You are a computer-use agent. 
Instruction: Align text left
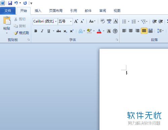pyautogui.click(x=124, y=30)
